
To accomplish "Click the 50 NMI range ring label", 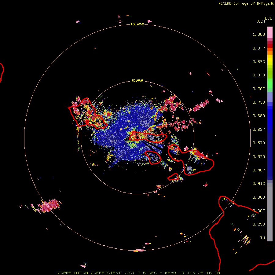I will pyautogui.click(x=137, y=81).
